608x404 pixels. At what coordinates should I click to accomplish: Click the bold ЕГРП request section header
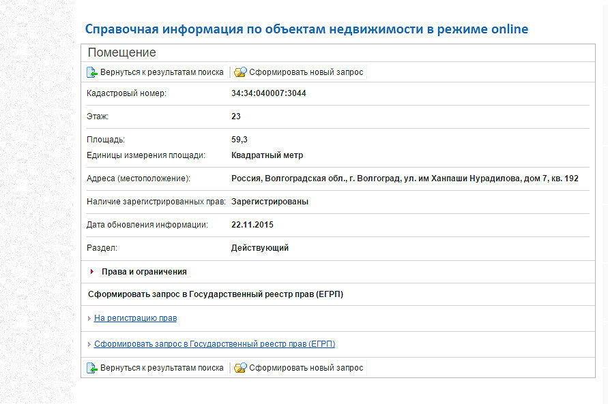pyautogui.click(x=216, y=294)
